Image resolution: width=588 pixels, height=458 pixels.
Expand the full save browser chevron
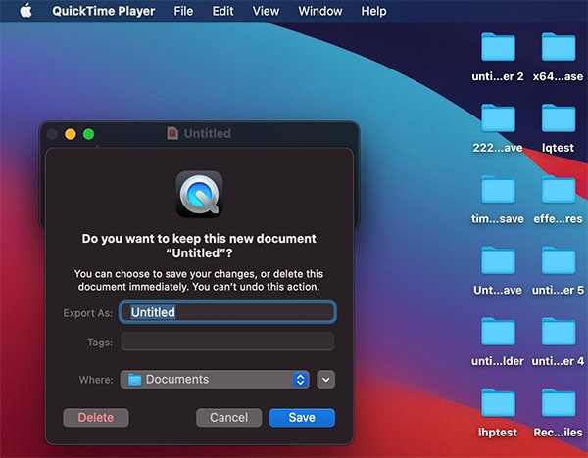click(x=326, y=380)
